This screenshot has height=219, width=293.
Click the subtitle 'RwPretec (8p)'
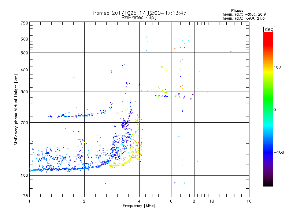[x=139, y=18]
